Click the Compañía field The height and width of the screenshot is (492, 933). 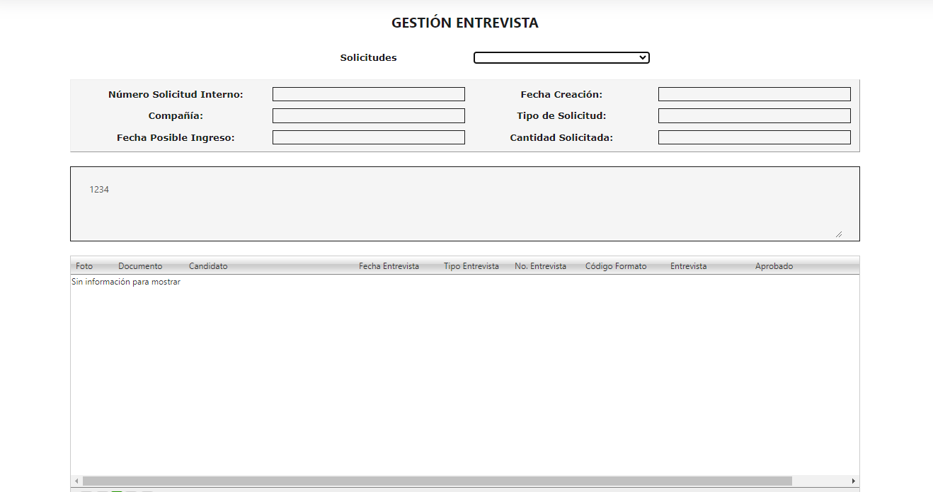(368, 115)
